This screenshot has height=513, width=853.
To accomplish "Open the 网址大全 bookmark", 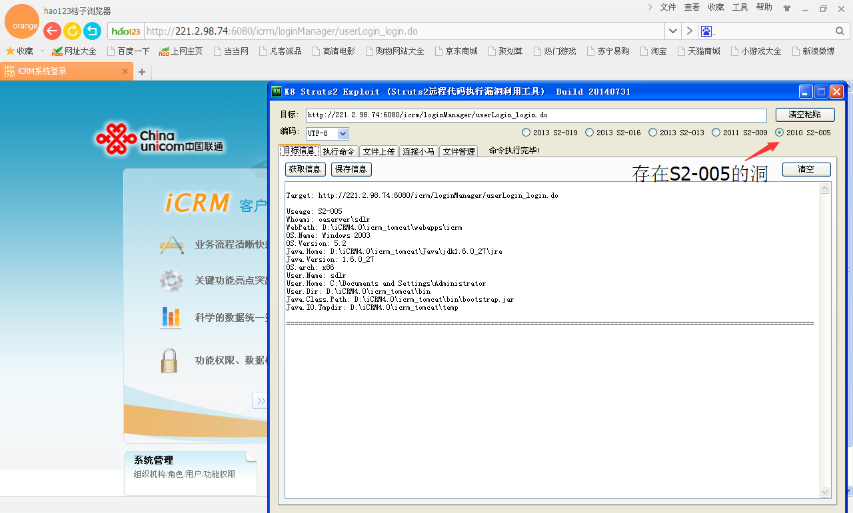I will (75, 51).
